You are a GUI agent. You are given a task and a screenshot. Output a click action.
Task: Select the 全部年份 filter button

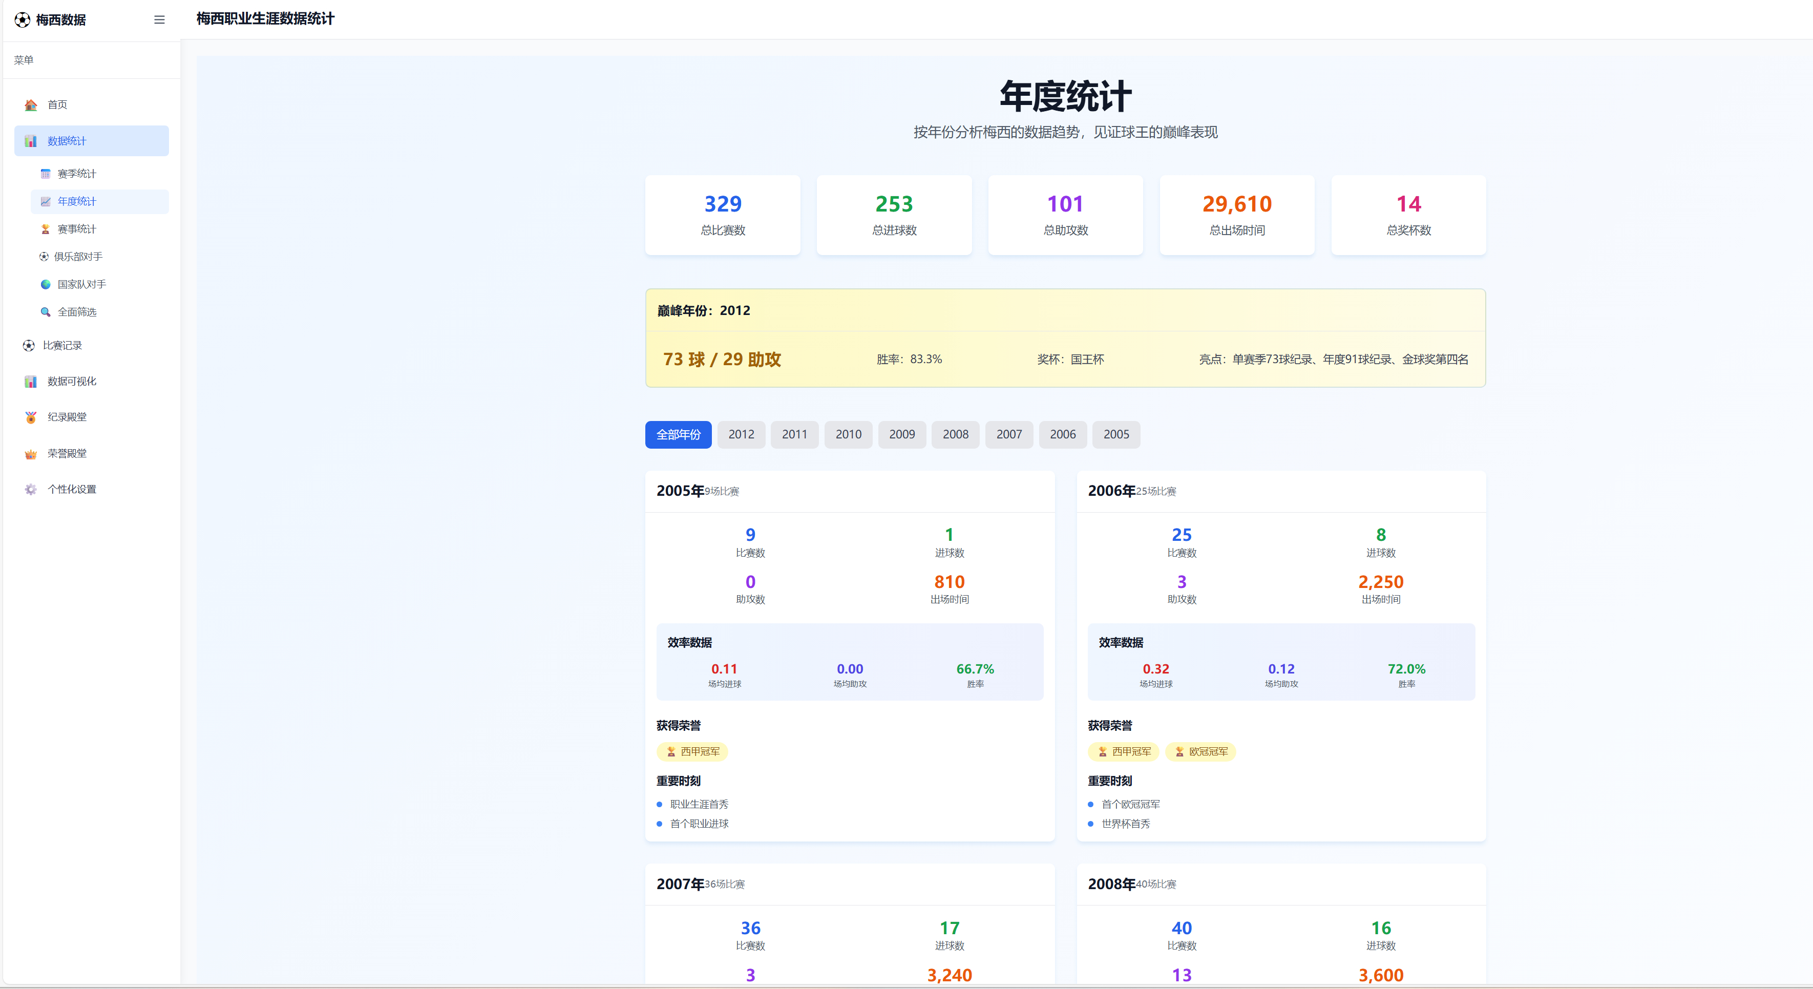point(679,435)
